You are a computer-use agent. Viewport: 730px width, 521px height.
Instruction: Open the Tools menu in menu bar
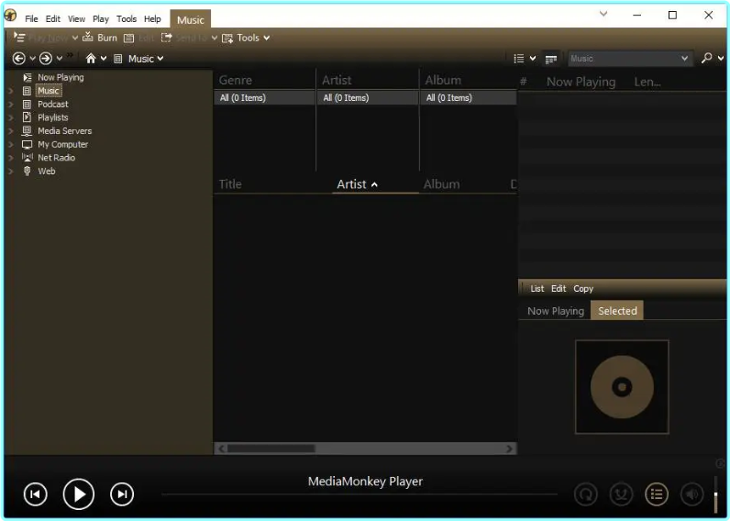pyautogui.click(x=127, y=19)
